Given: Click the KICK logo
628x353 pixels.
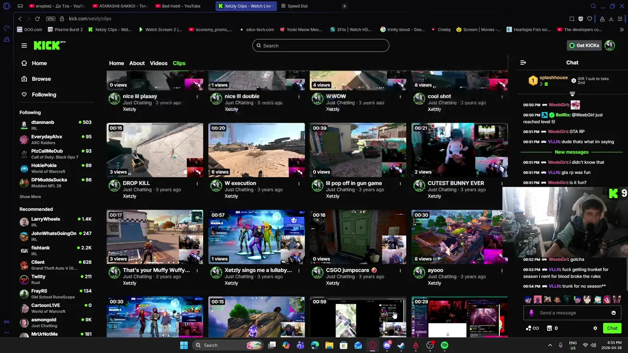Looking at the screenshot, I should (49, 45).
